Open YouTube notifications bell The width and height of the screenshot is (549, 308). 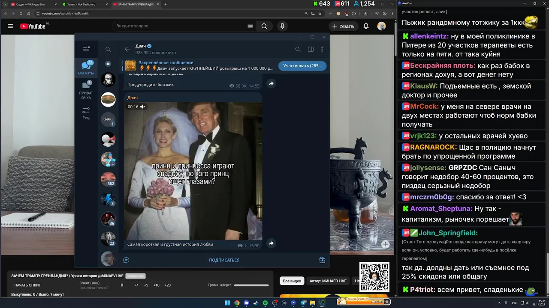(x=366, y=26)
